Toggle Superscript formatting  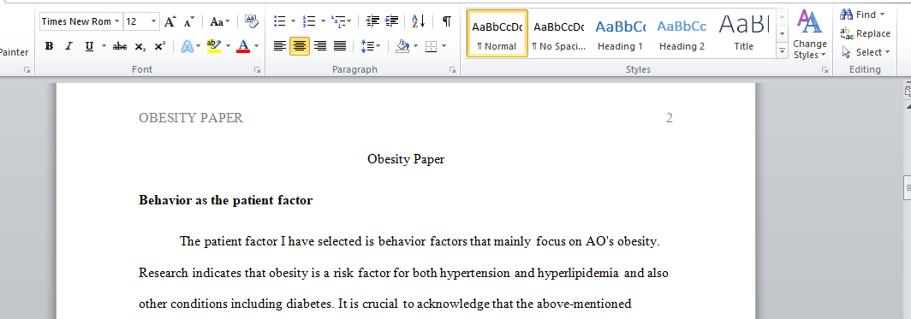(x=160, y=46)
